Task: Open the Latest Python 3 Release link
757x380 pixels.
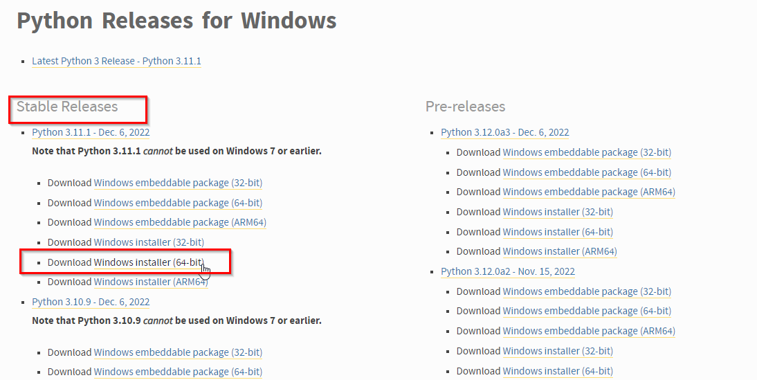Action: [116, 61]
